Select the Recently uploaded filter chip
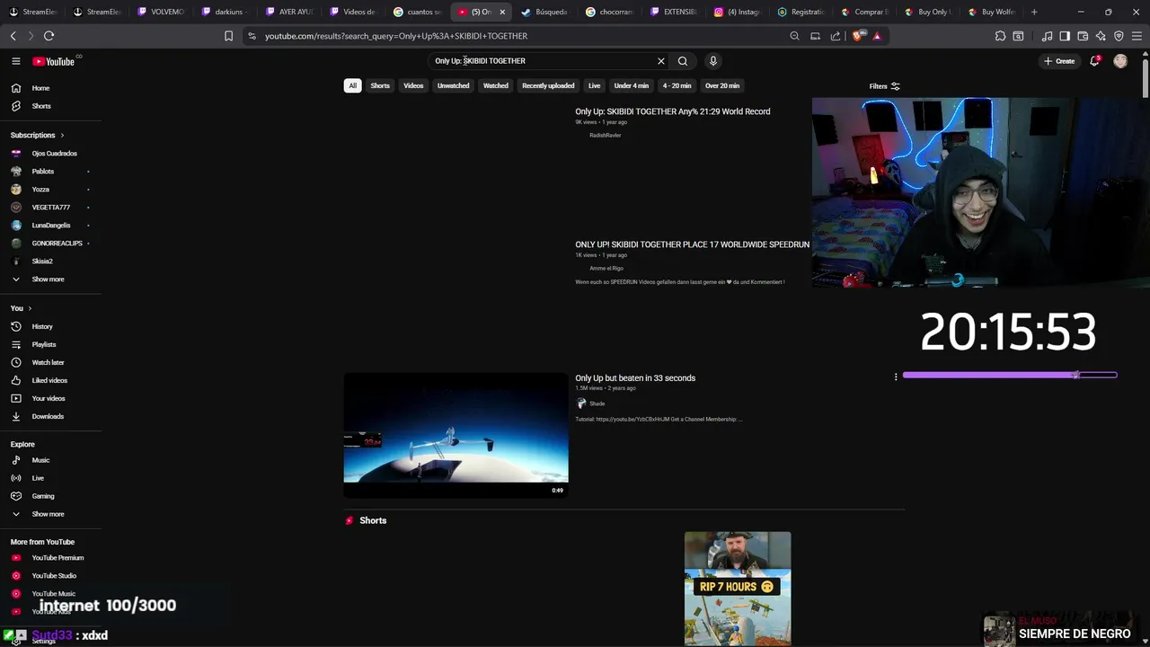The height and width of the screenshot is (647, 1150). click(548, 85)
